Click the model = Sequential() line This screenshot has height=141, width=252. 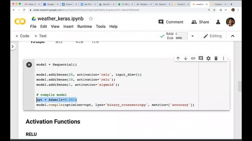[57, 65]
